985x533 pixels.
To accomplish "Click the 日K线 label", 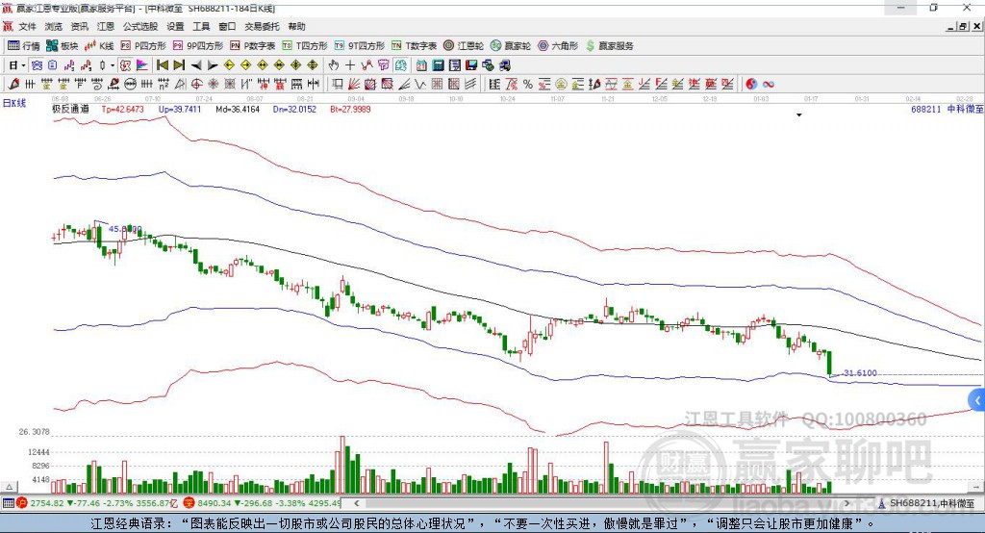I will 14,103.
